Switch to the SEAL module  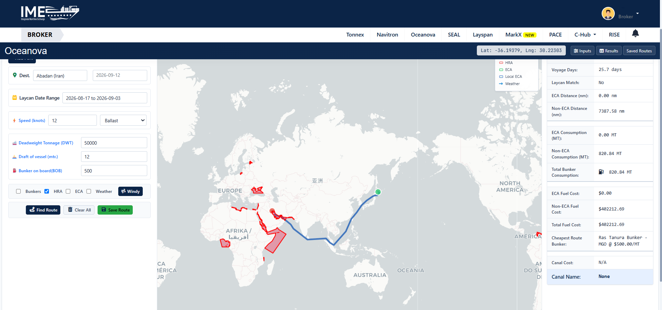point(454,35)
